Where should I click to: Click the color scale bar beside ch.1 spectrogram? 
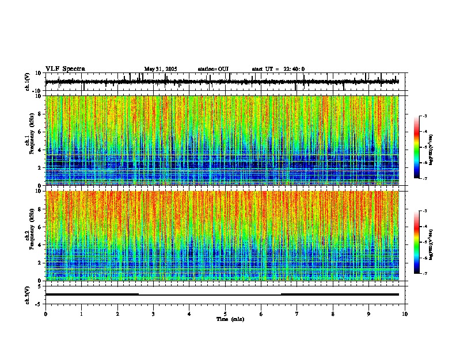[417, 147]
